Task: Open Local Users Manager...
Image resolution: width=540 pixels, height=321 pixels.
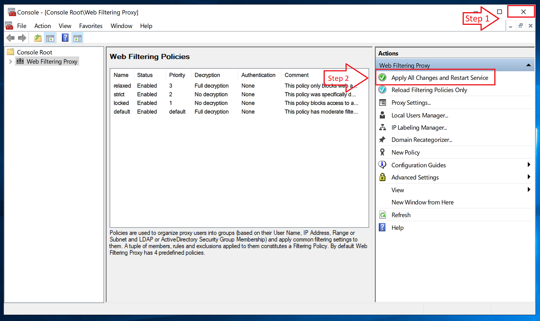Action: pyautogui.click(x=420, y=116)
